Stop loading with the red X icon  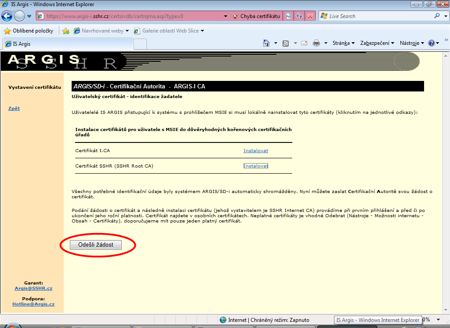click(x=310, y=16)
